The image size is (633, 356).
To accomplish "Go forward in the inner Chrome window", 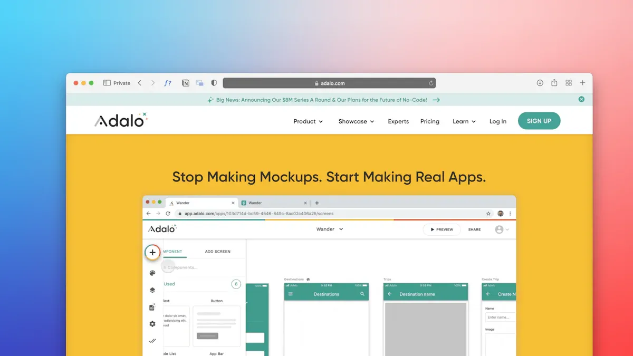I will pos(158,214).
